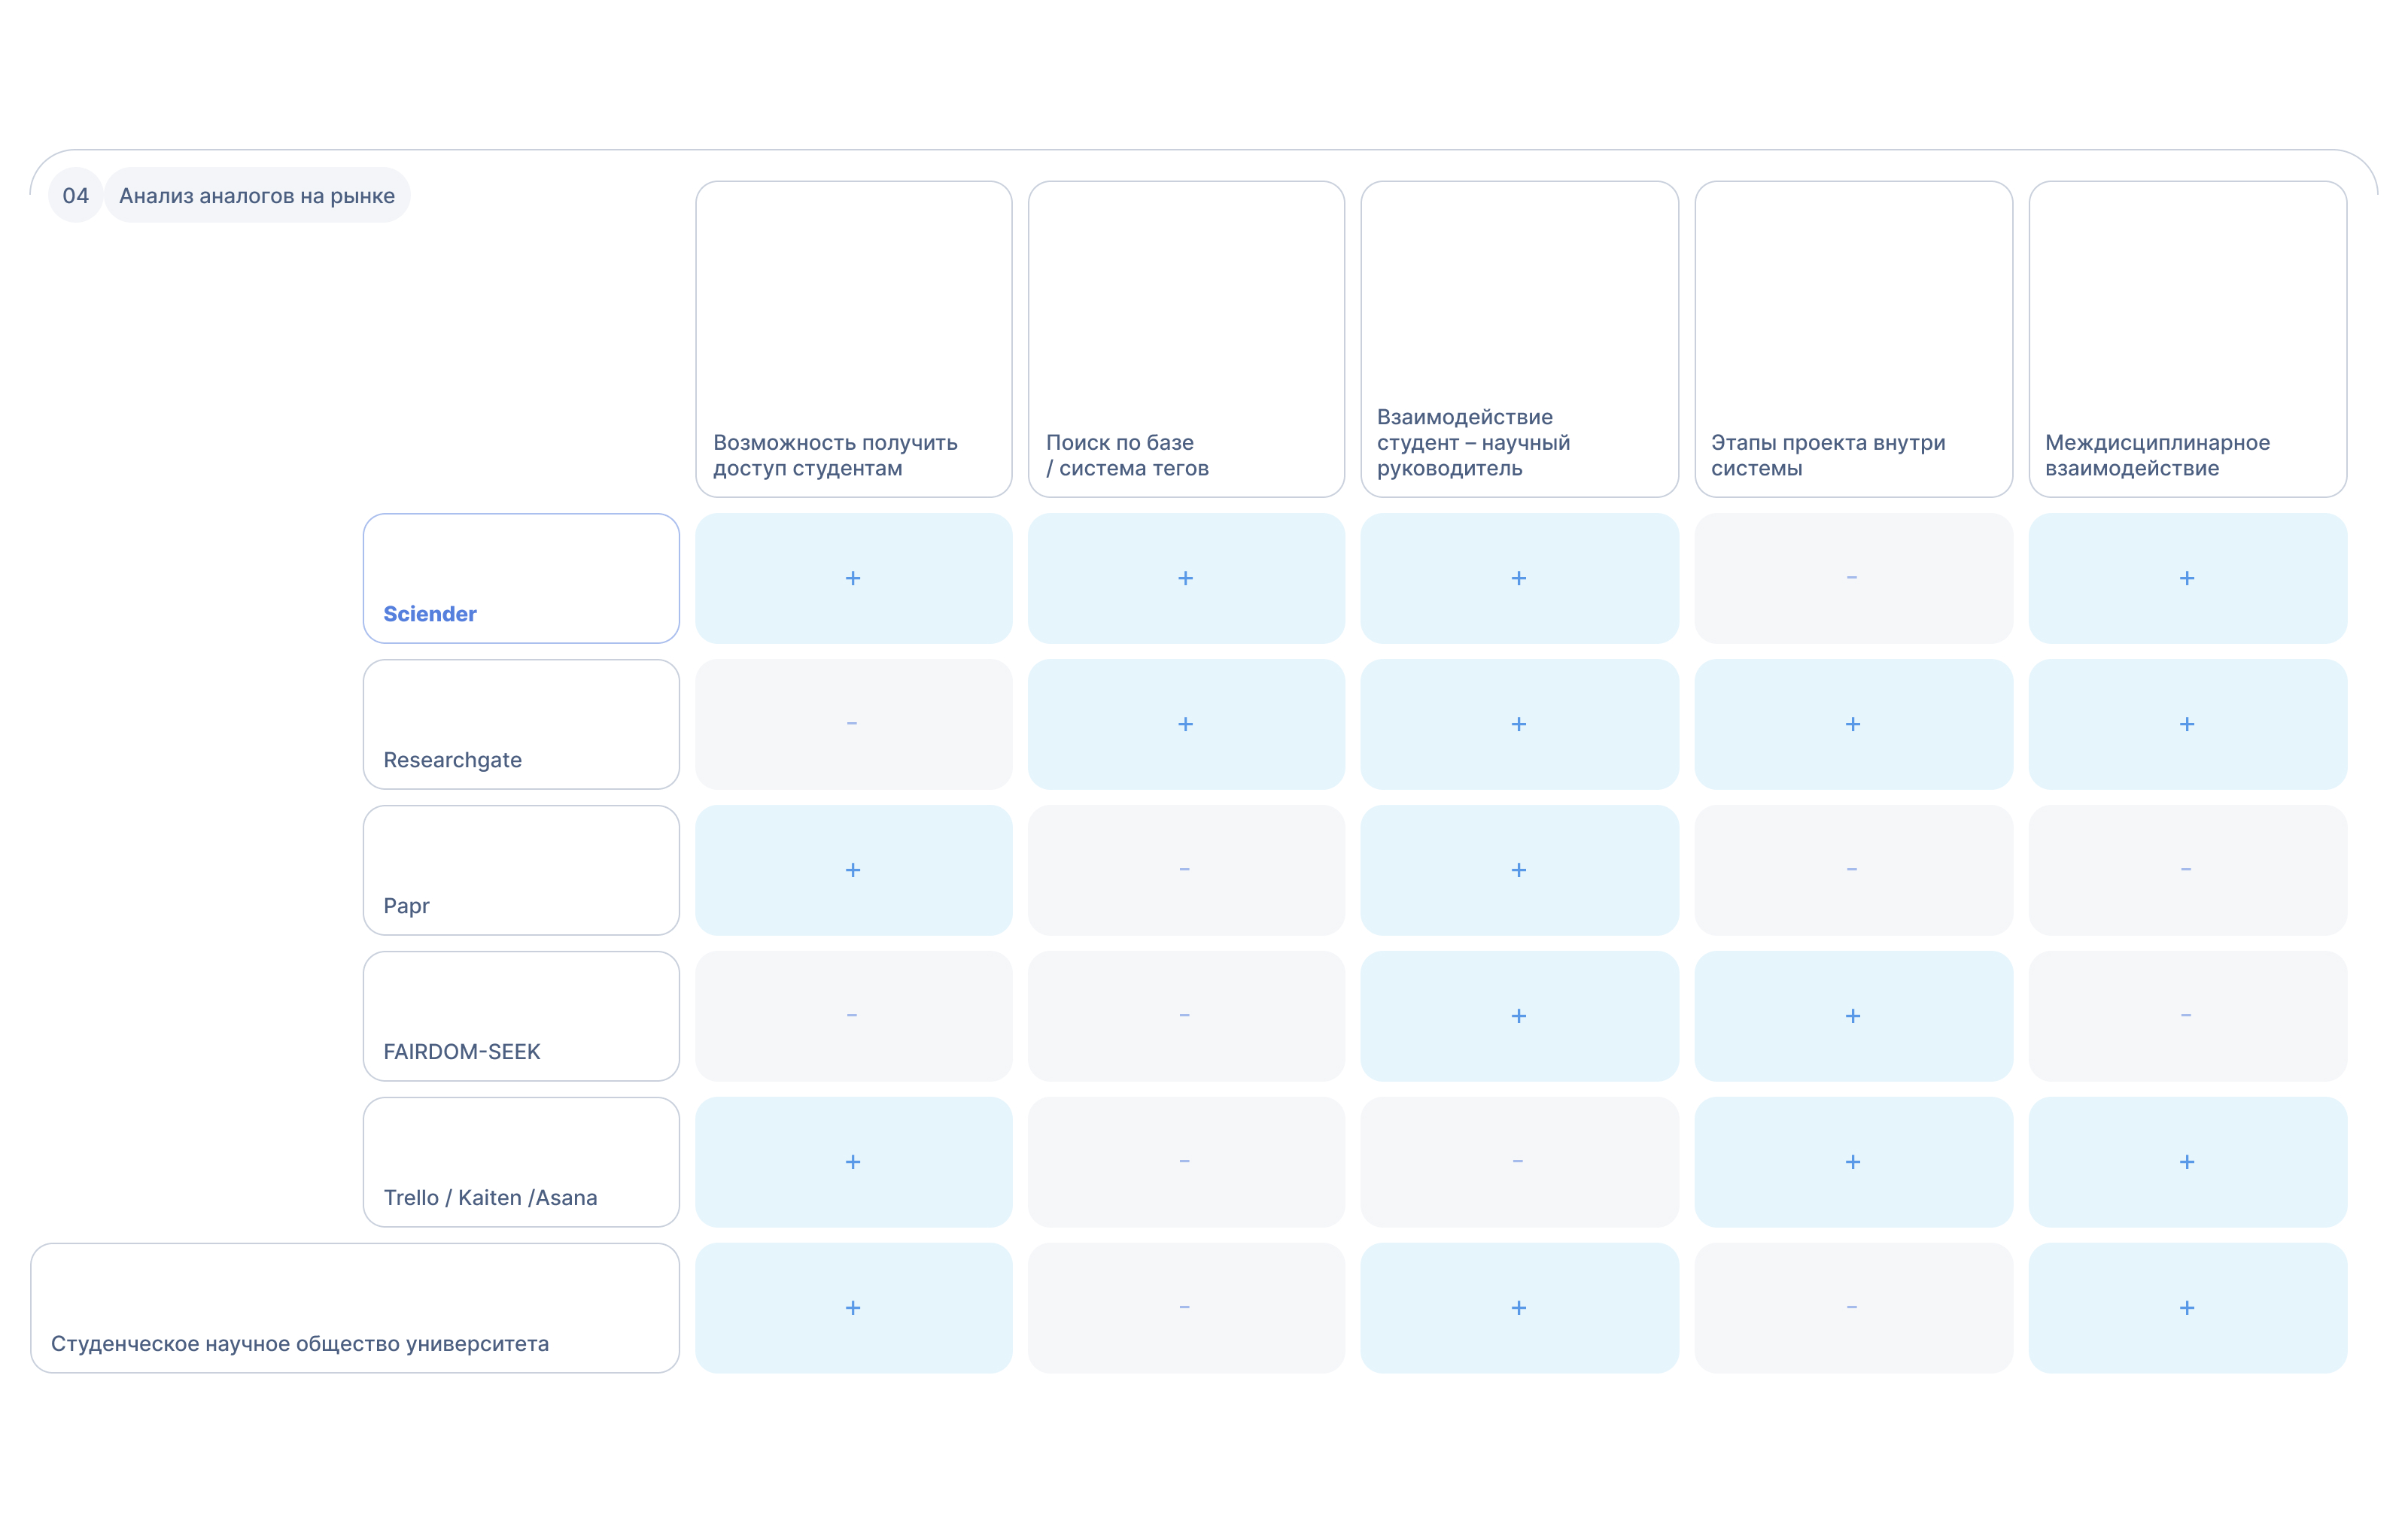This screenshot has height=1524, width=2408.
Task: Click the 'Анализ аналогов на рынке' section tag
Action: tap(257, 195)
